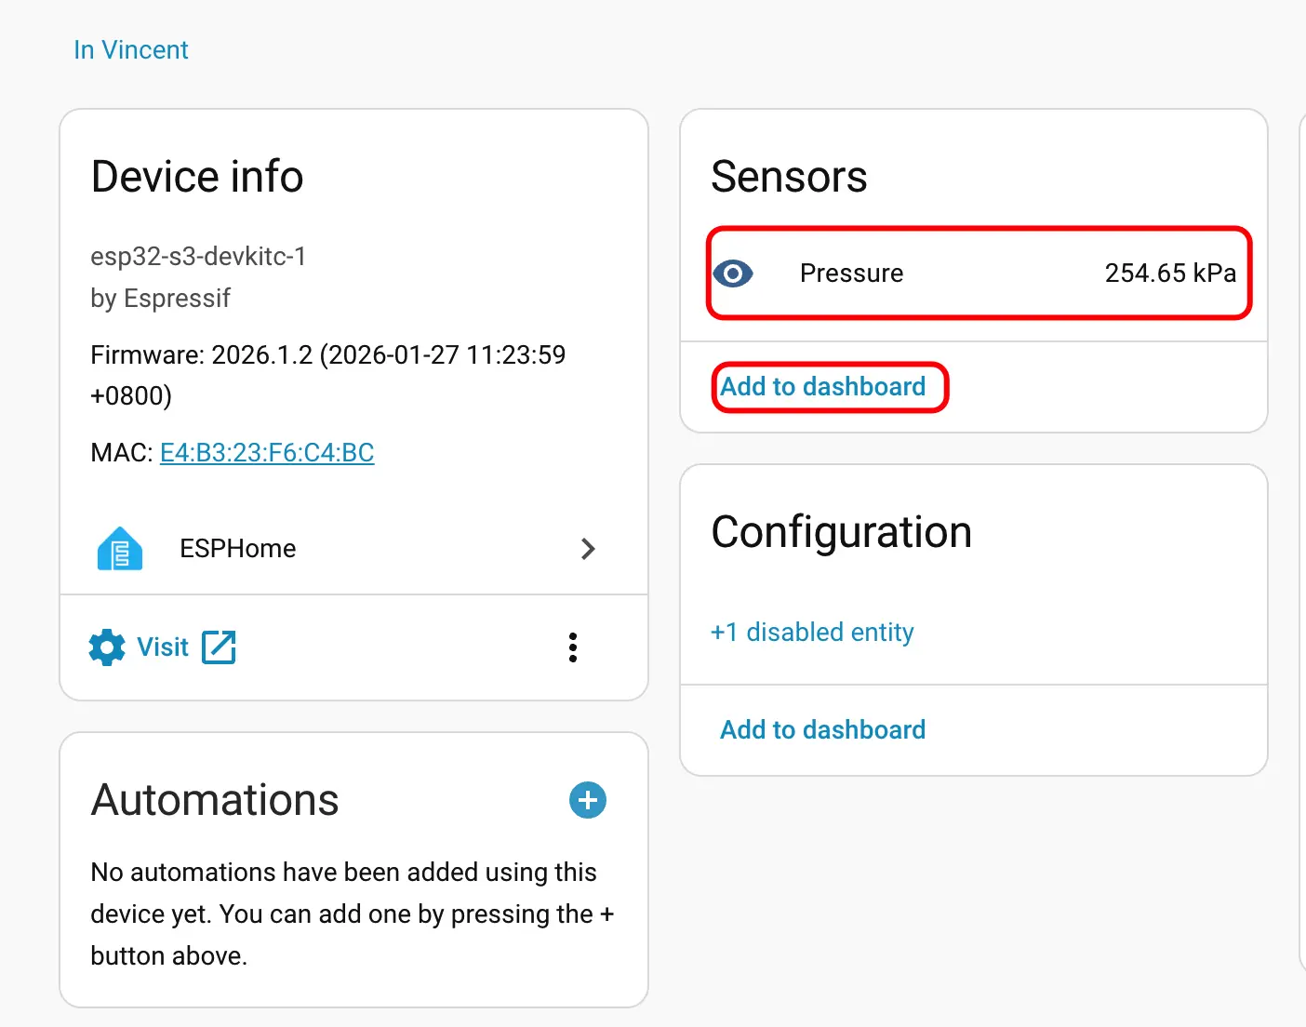Viewport: 1306px width, 1027px height.
Task: Click the esp32-s3-devkitc-1 model name
Action: click(x=198, y=257)
